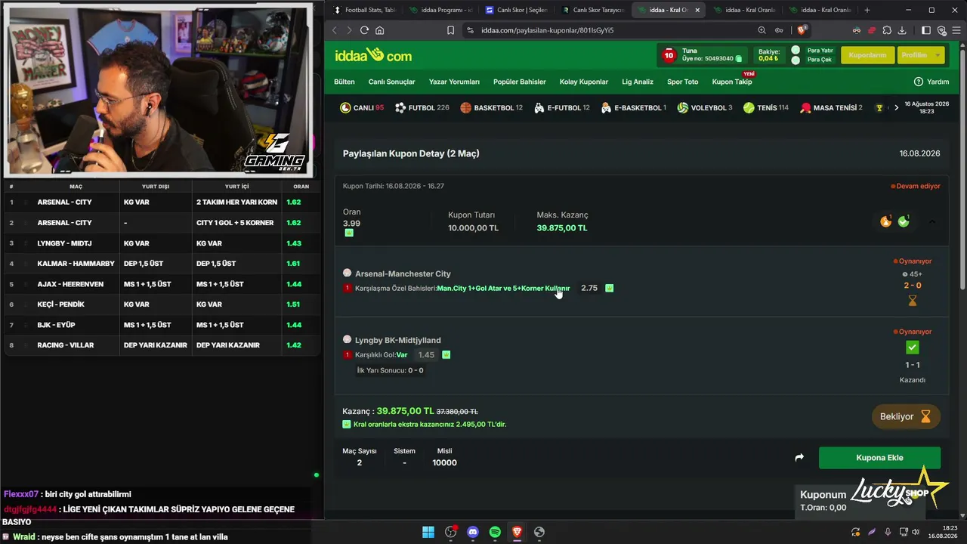Open the Yazar Yorumları menu

point(454,82)
